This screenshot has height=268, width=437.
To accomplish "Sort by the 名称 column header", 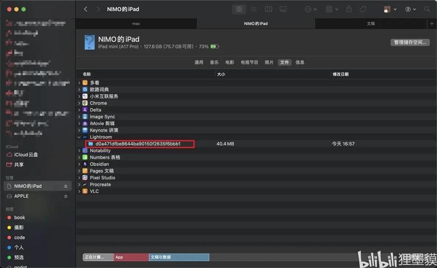I will [87, 74].
